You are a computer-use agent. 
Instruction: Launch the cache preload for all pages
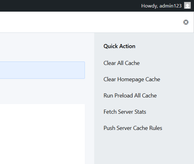click(130, 96)
